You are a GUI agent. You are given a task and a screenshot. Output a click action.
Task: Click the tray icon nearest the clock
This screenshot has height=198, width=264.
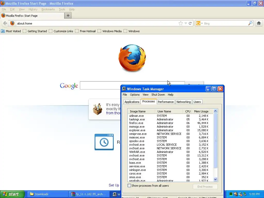[x=245, y=194]
